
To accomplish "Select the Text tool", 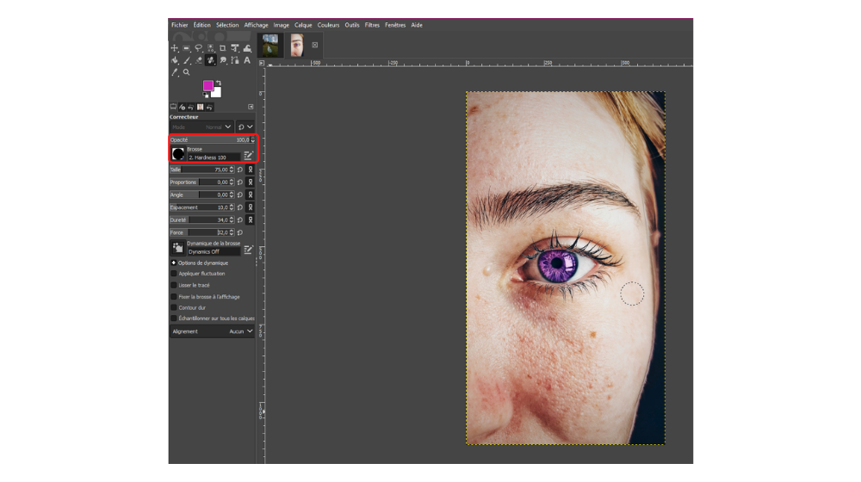I will point(247,60).
